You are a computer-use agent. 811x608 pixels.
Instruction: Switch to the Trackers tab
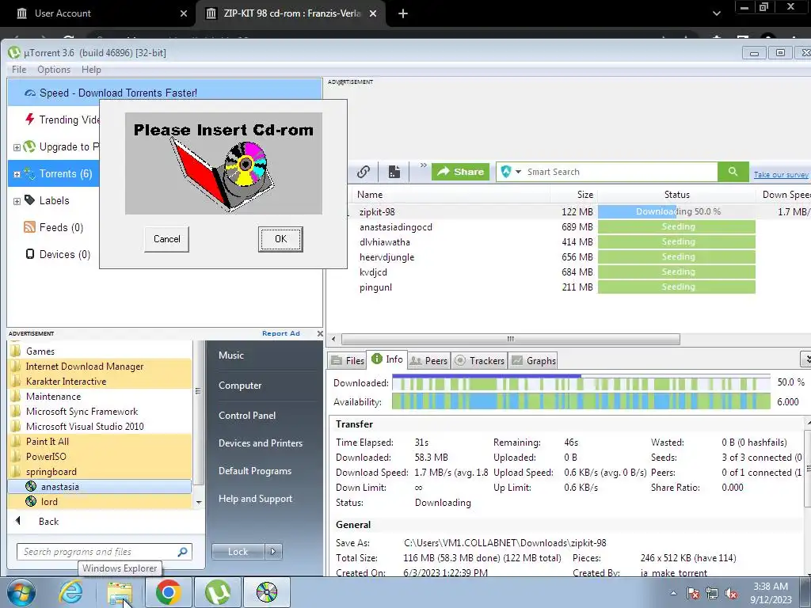(479, 360)
